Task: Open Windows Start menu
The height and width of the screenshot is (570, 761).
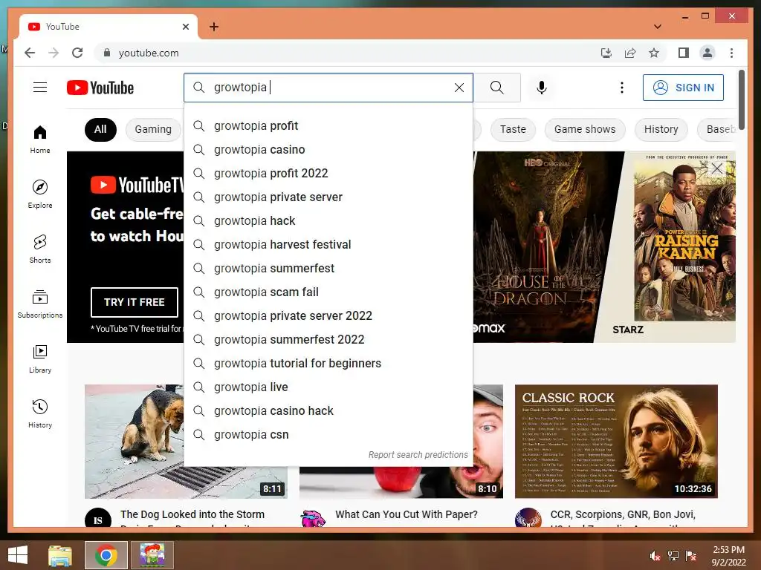Action: (18, 555)
